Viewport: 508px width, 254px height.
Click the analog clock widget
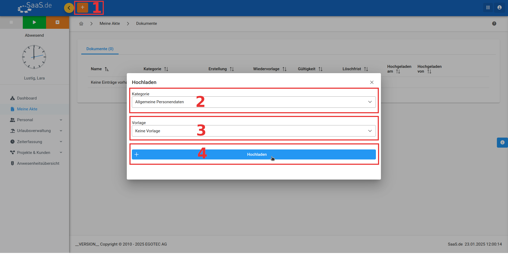[34, 57]
